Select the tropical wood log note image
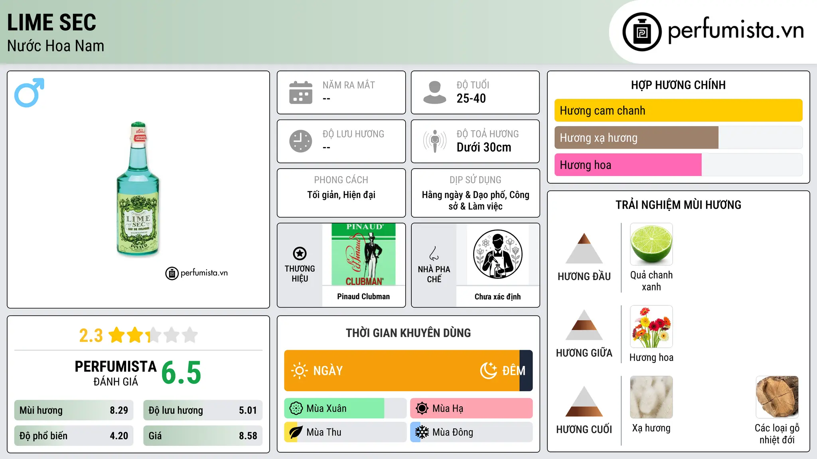Screen dimensions: 817x459 click(x=777, y=397)
